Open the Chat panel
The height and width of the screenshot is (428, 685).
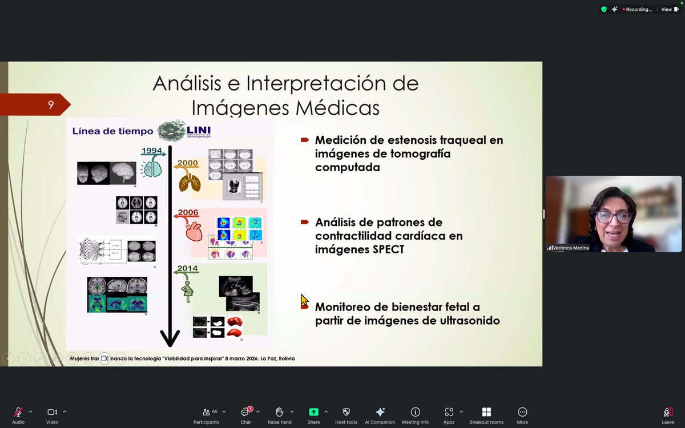coord(245,415)
